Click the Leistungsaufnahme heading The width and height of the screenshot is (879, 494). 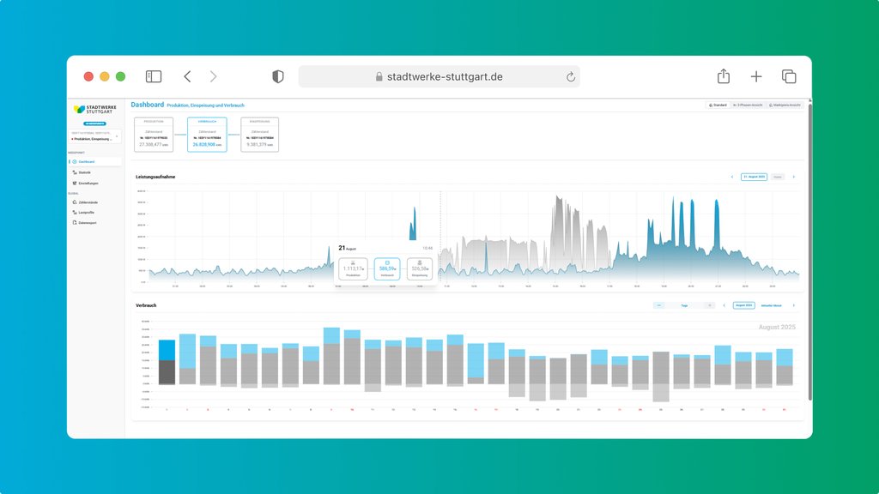[155, 177]
